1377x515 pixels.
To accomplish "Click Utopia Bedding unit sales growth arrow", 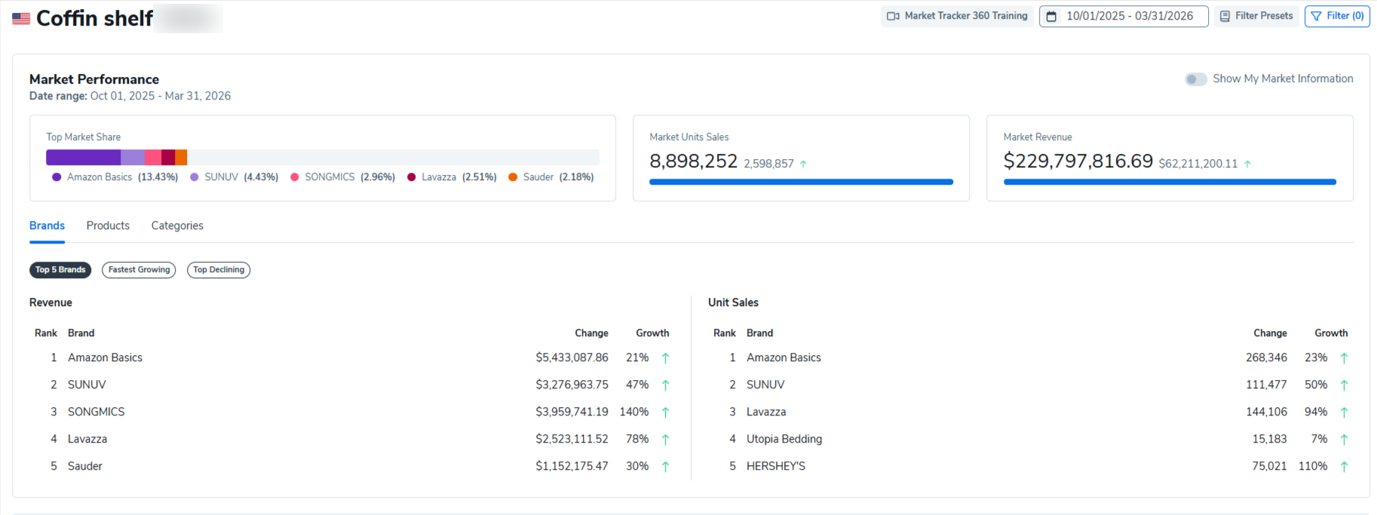I will pyautogui.click(x=1344, y=440).
